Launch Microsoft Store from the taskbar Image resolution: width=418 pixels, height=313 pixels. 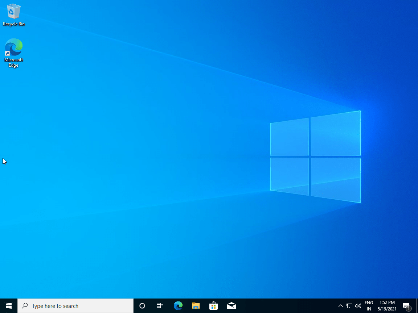pyautogui.click(x=213, y=306)
